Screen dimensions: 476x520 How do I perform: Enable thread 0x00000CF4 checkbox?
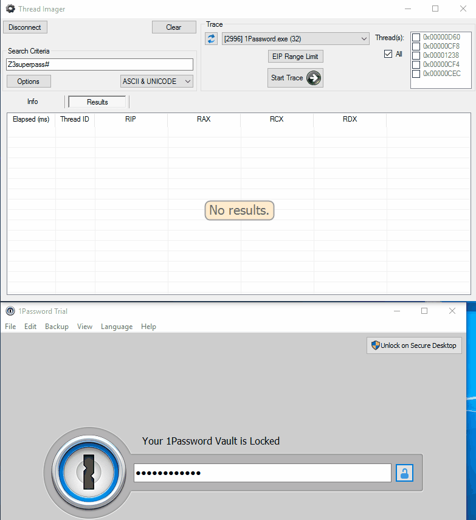pyautogui.click(x=416, y=64)
